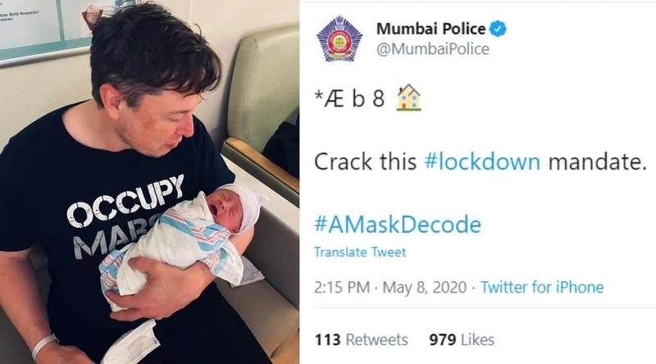The height and width of the screenshot is (364, 656).
Task: View the 113 Retweets list
Action: point(361,339)
